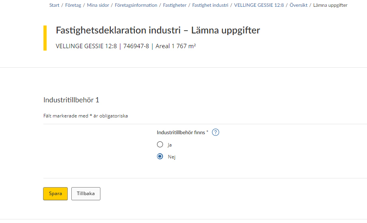
Task: Click the Industritillbehör finns field label
Action: [x=183, y=133]
